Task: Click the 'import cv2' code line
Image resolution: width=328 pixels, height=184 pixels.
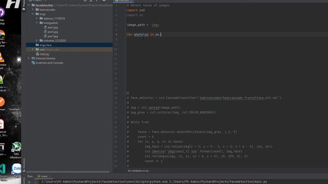Action: [x=136, y=10]
